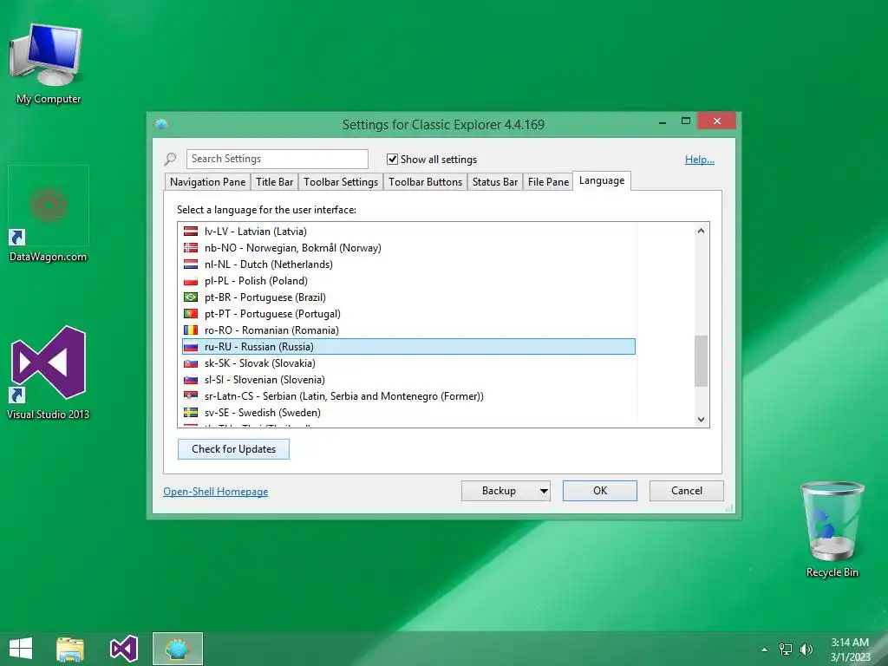Click the Slovakia flag icon
The width and height of the screenshot is (888, 666).
(x=191, y=363)
